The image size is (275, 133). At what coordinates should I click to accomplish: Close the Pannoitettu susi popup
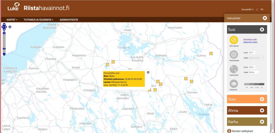pyautogui.click(x=148, y=72)
